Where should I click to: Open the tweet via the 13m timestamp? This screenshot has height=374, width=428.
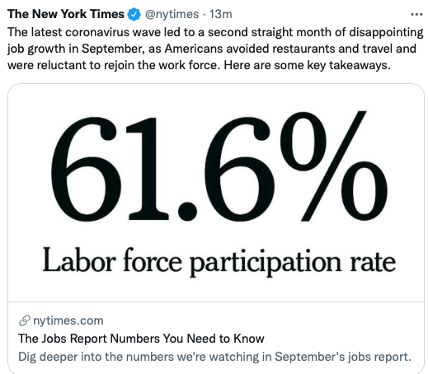click(221, 14)
